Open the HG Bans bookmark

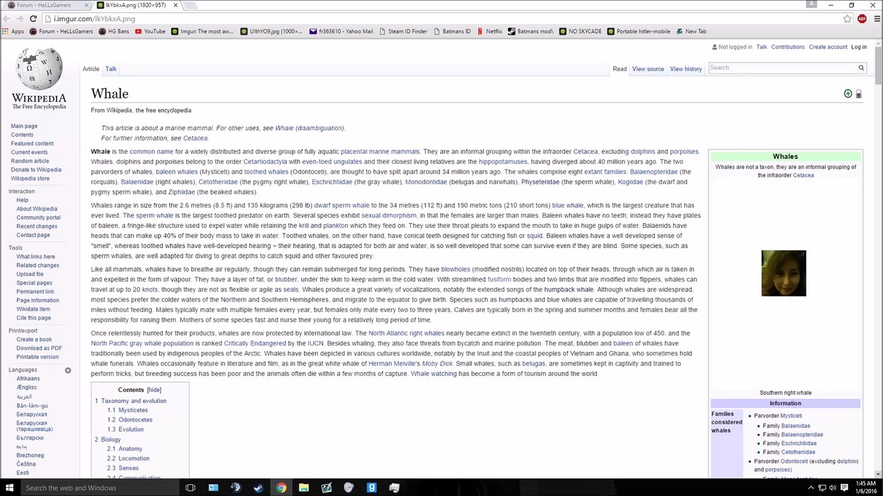114,31
